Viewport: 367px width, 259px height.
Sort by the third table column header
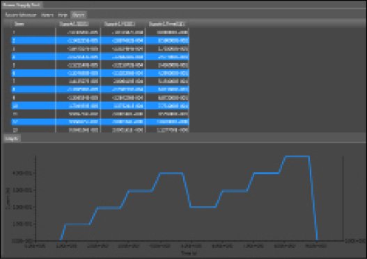click(x=120, y=24)
